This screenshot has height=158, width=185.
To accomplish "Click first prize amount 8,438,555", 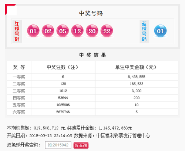I will point(137,77).
